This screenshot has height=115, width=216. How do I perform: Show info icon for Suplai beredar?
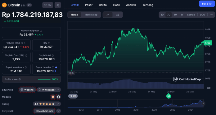[x=53, y=67]
